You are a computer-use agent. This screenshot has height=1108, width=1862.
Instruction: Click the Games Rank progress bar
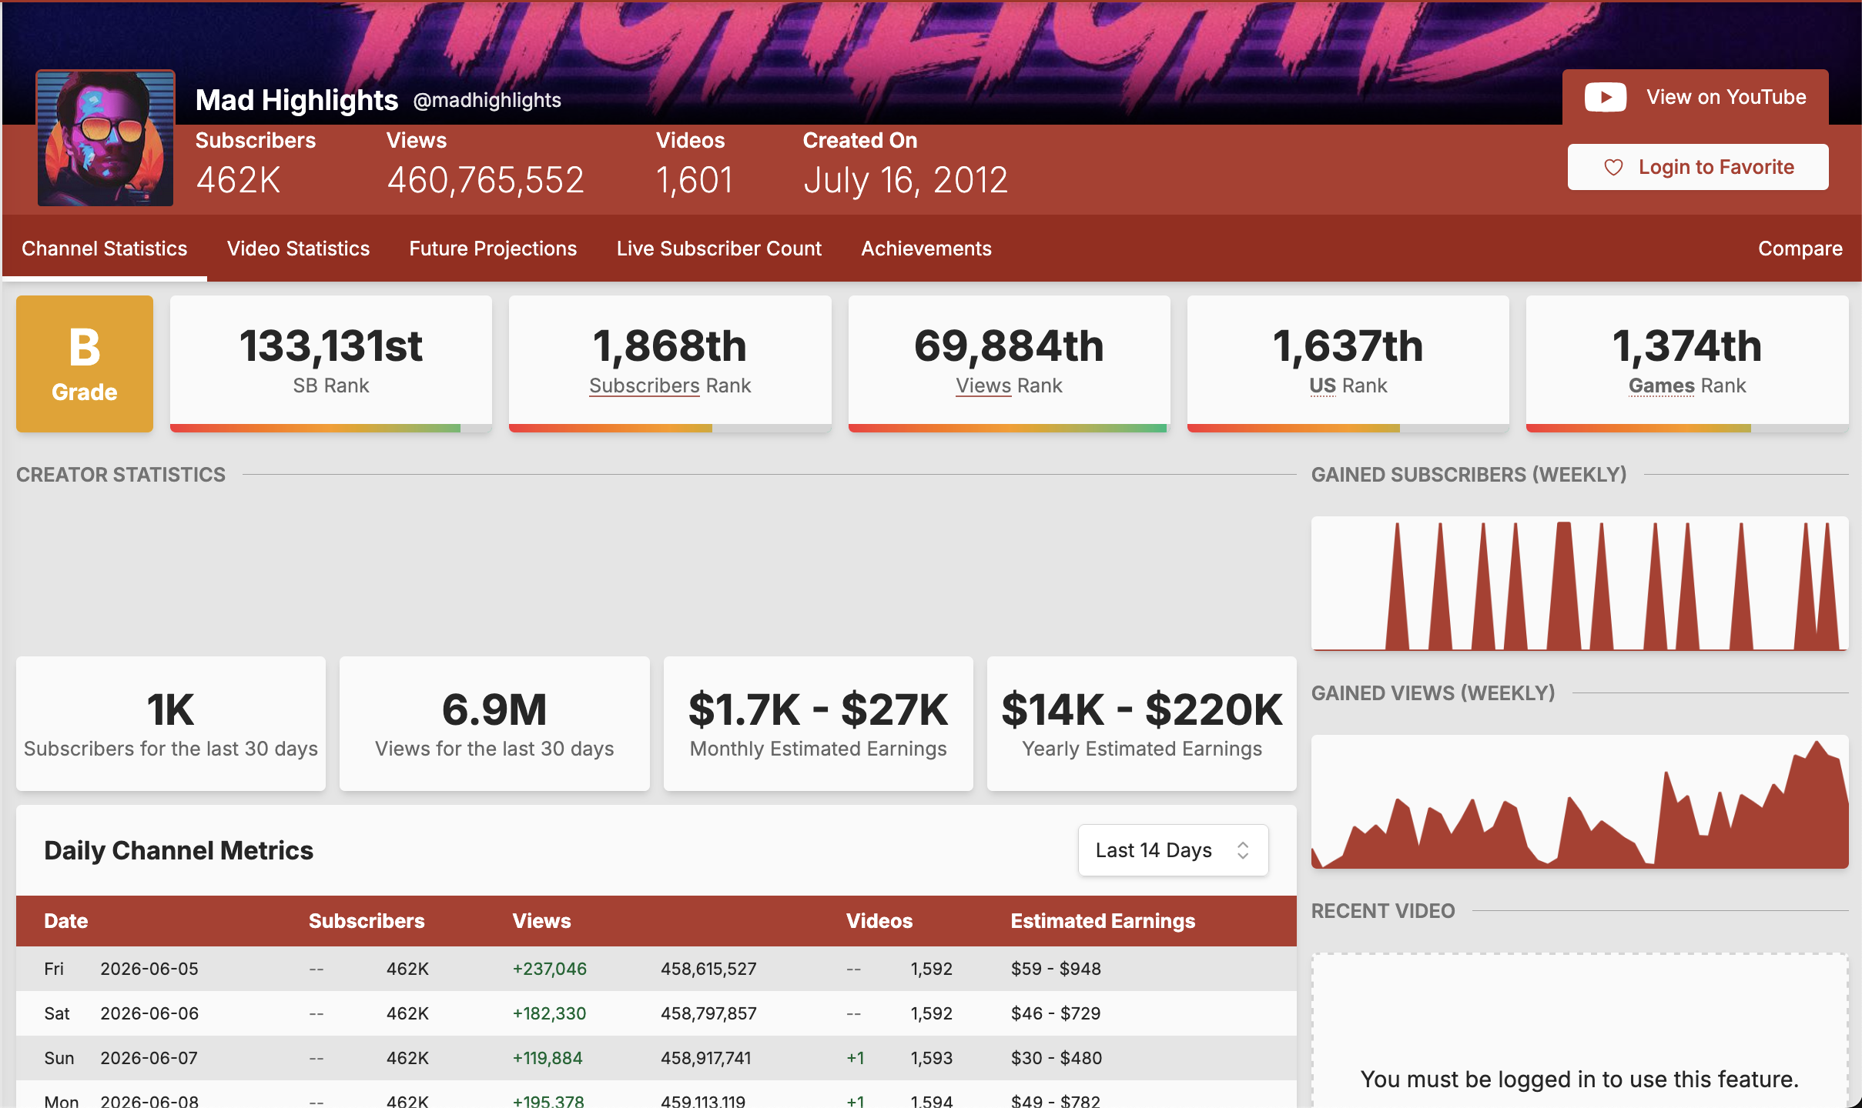1687,428
